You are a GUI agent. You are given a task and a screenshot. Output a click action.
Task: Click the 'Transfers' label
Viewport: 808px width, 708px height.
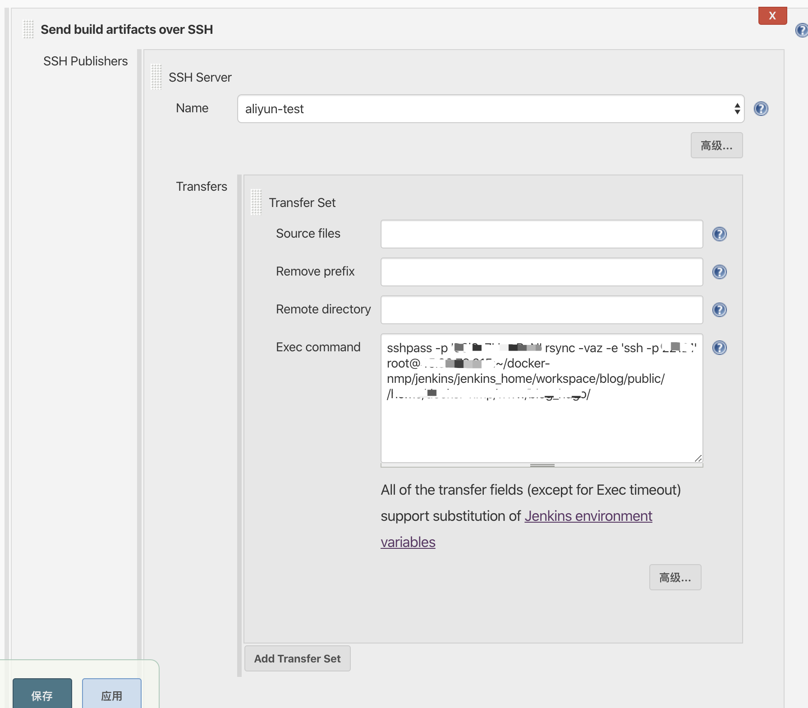(x=202, y=186)
